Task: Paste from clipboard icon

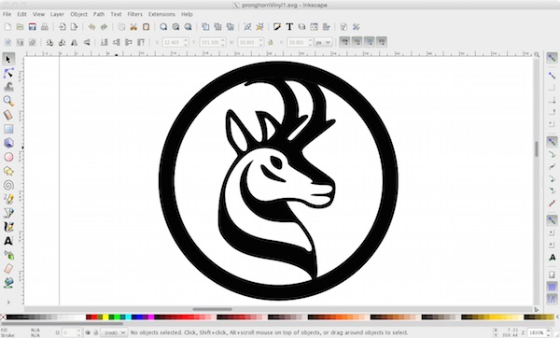Action: tap(146, 27)
